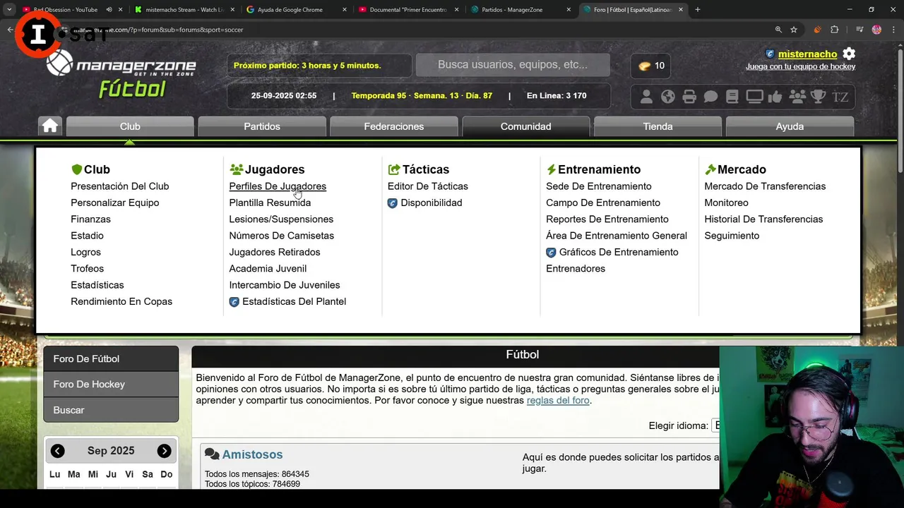Open Historial De Transferencias
Image resolution: width=904 pixels, height=508 pixels.
tap(763, 219)
